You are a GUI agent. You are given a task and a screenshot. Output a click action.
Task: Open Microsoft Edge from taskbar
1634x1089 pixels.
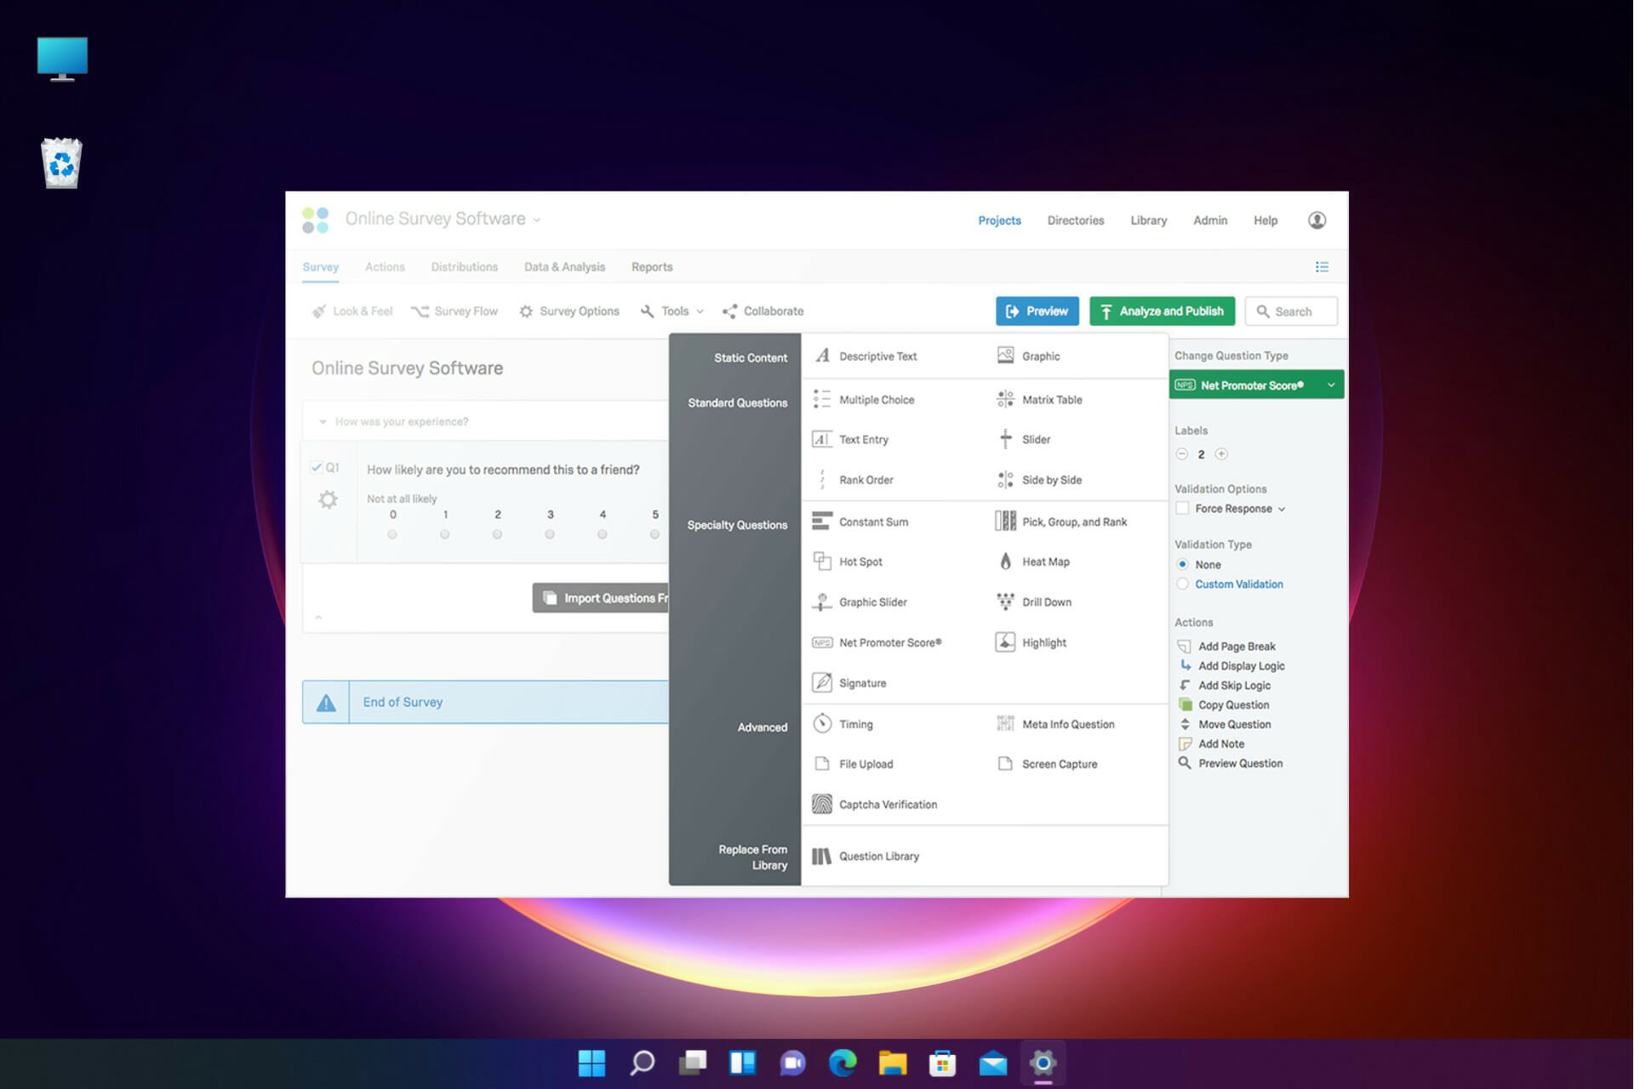tap(843, 1063)
